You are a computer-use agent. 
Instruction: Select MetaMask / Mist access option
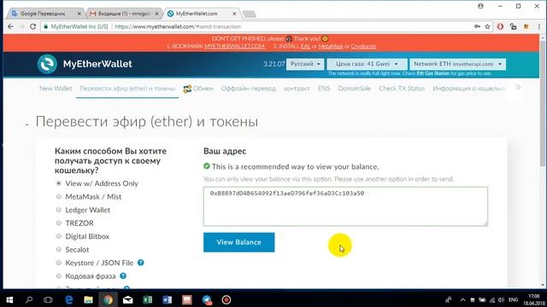[x=59, y=197]
